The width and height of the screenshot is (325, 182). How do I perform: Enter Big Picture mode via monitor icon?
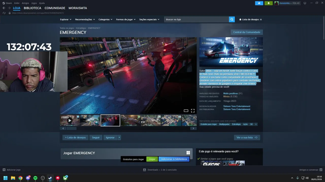[x=305, y=3]
